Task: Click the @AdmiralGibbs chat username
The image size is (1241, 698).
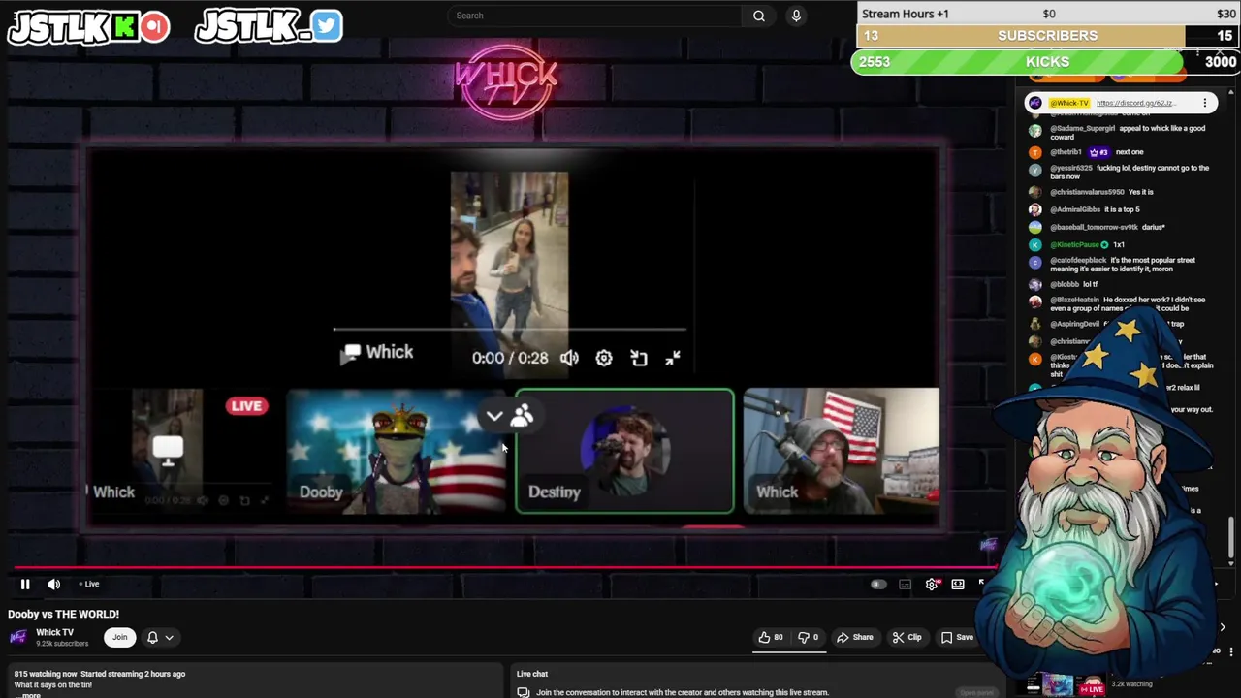Action: coord(1075,209)
